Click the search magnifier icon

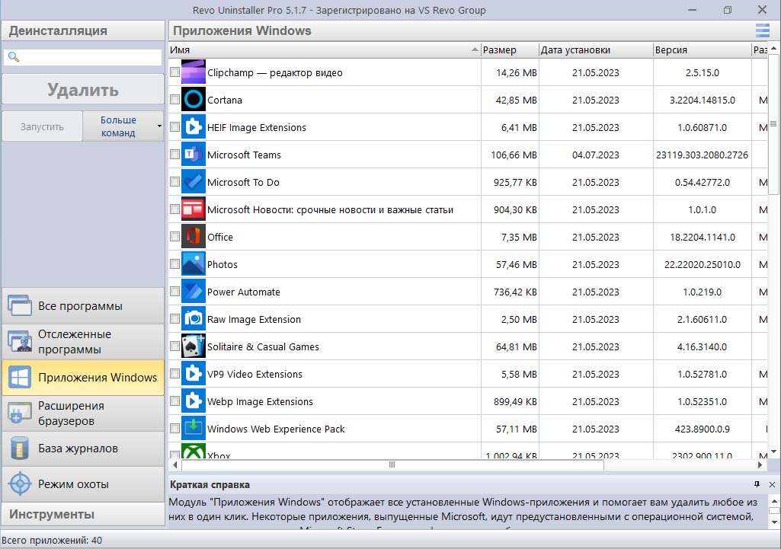pos(14,57)
